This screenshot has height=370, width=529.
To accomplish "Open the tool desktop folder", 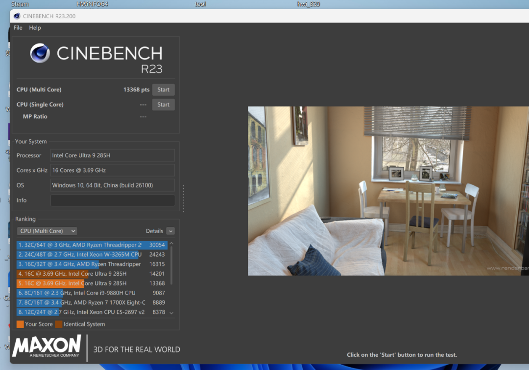I will coord(200,4).
